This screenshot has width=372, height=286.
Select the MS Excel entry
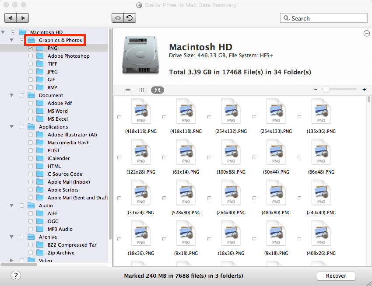[x=58, y=119]
